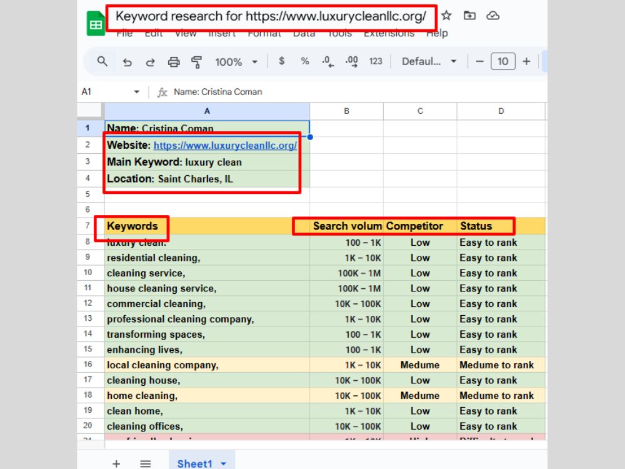Select the 'Main Keyword: luxury clean' cell

point(207,162)
